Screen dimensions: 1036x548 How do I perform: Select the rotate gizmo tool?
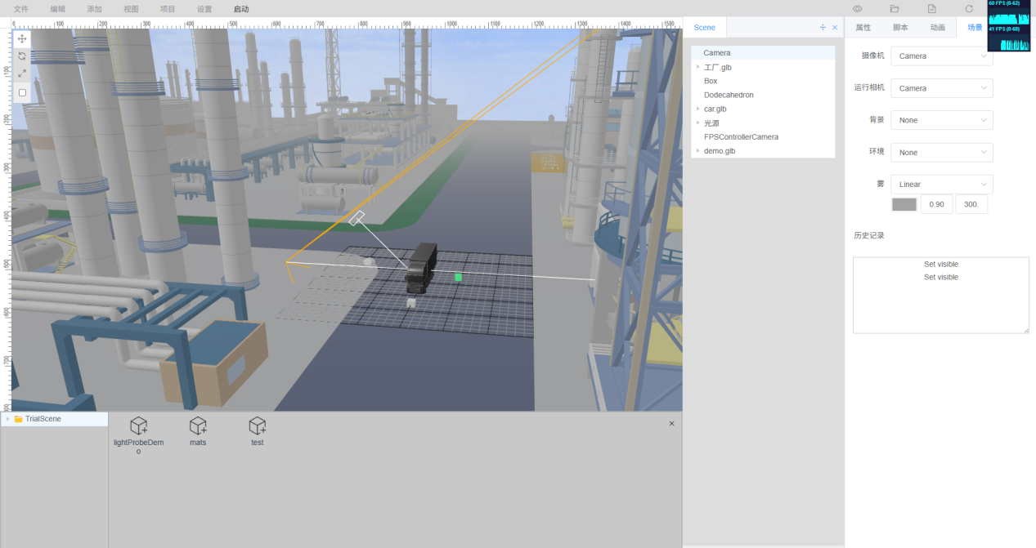click(x=22, y=56)
